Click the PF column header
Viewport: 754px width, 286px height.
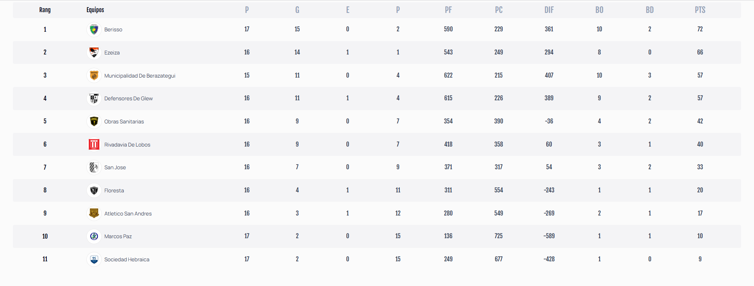click(x=448, y=10)
